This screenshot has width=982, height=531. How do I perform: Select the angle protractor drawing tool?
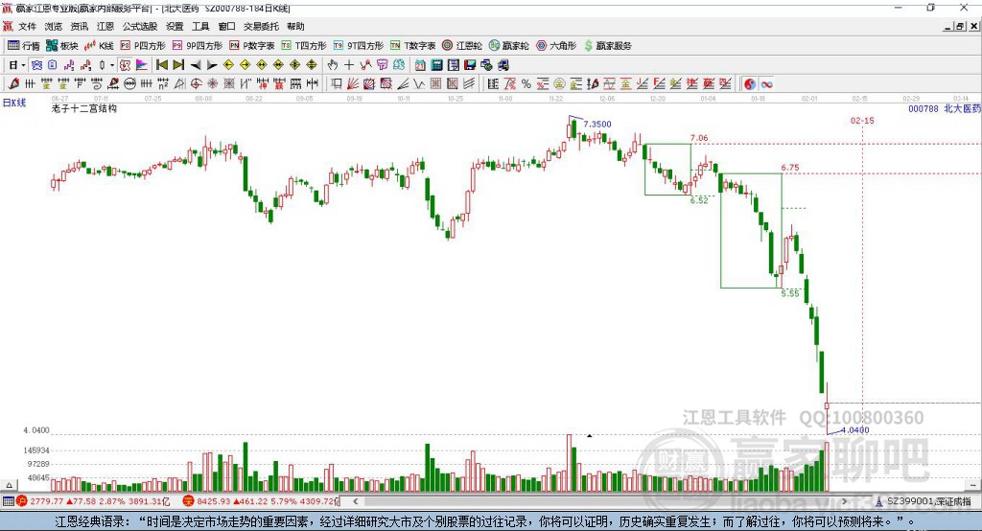coord(179,84)
